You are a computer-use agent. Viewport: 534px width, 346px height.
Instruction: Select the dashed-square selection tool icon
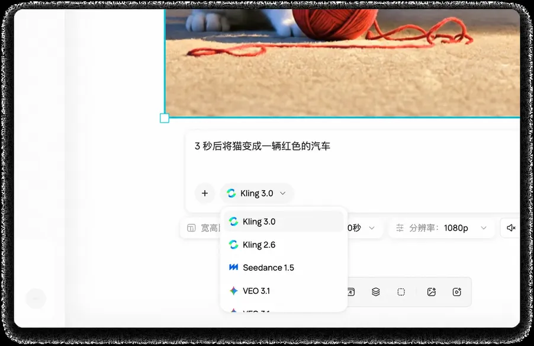click(x=401, y=292)
